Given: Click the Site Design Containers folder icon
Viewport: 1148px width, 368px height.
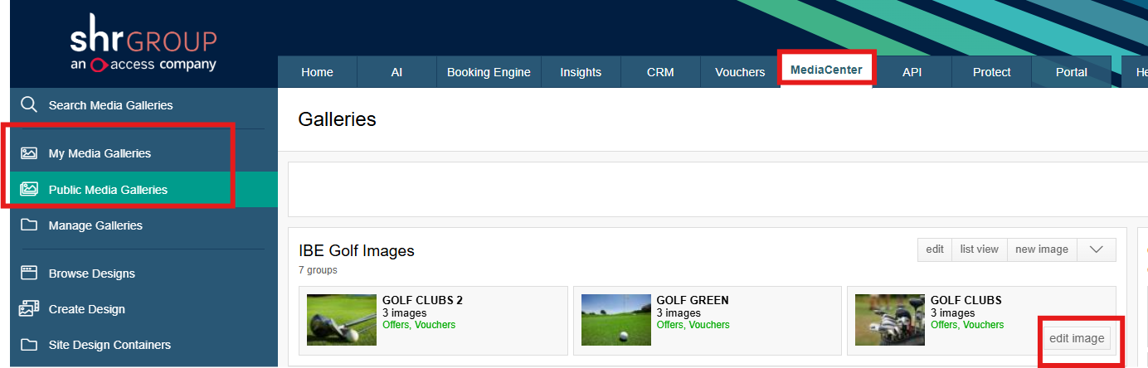Looking at the screenshot, I should coord(29,344).
